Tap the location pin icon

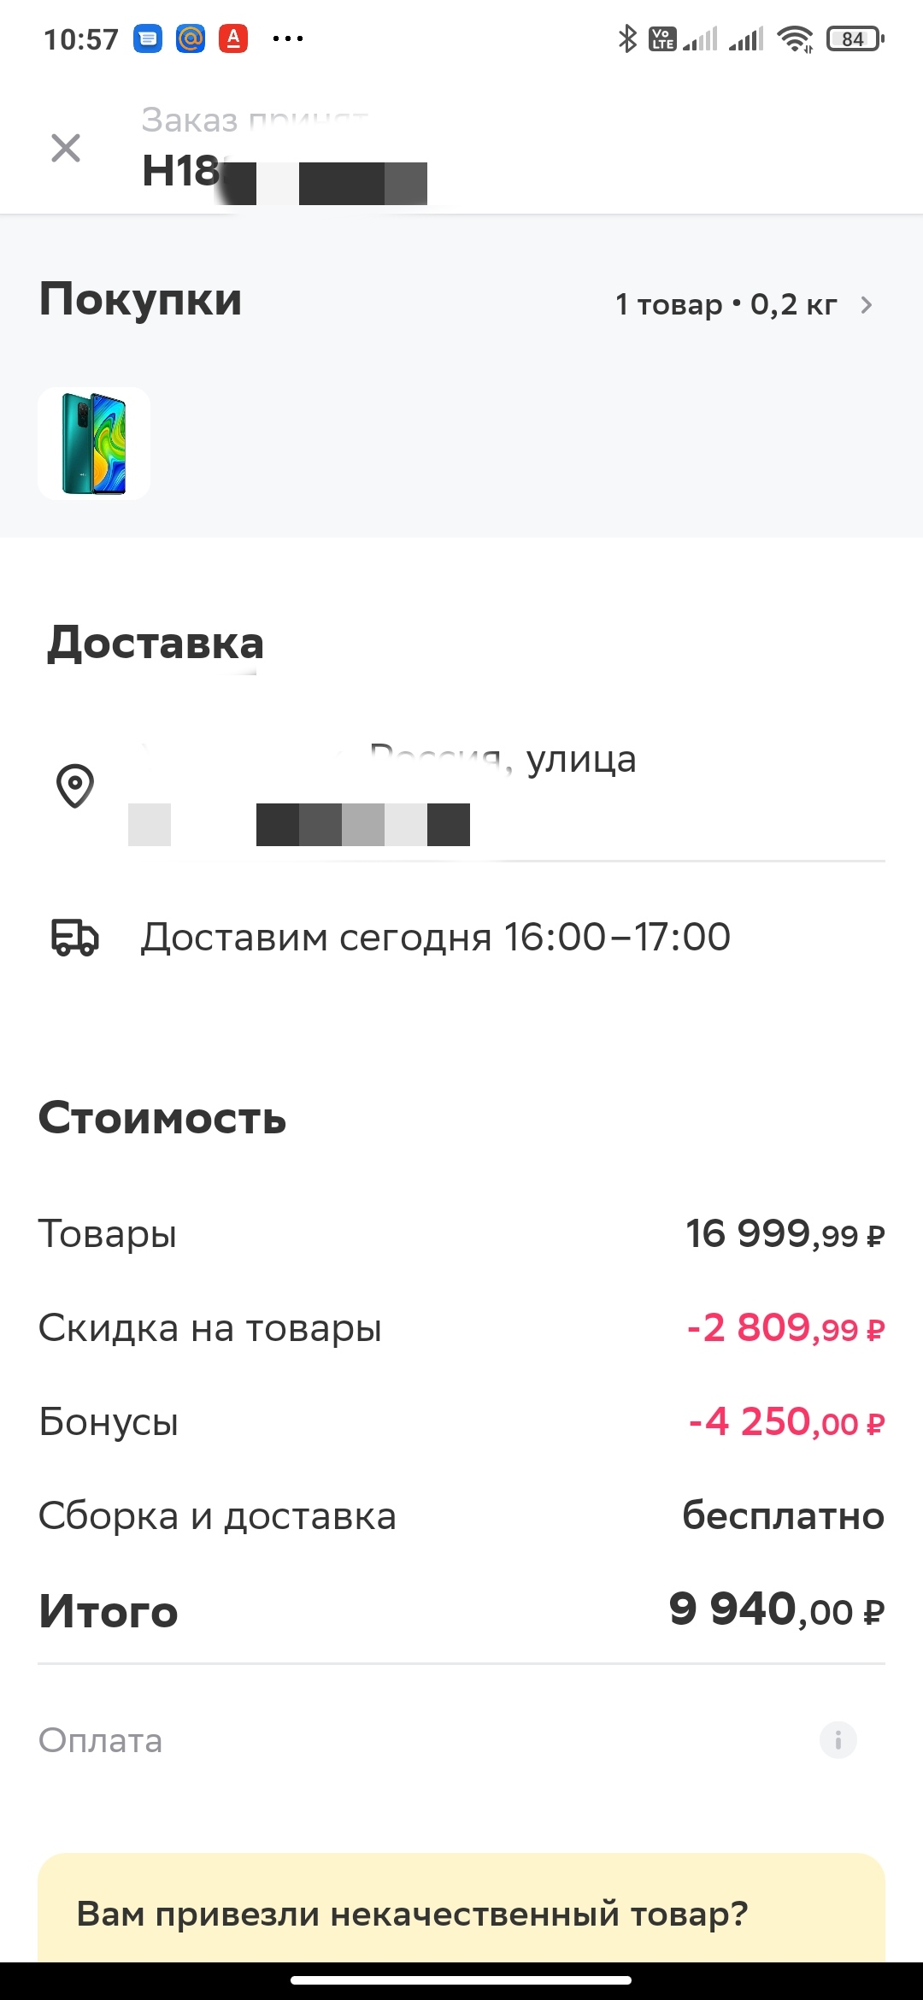(x=75, y=785)
